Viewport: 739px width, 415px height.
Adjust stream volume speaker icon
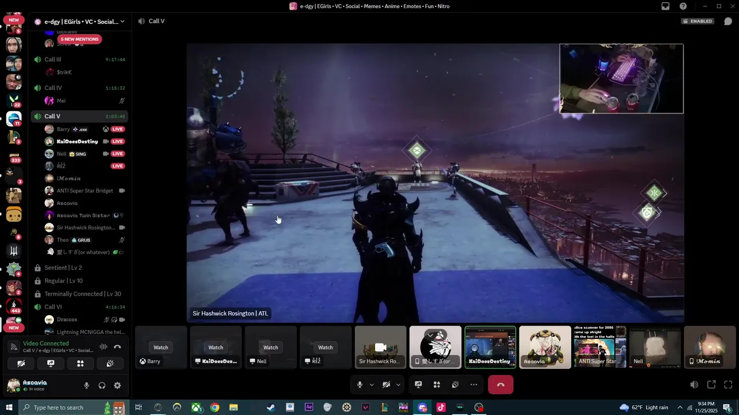click(x=694, y=384)
